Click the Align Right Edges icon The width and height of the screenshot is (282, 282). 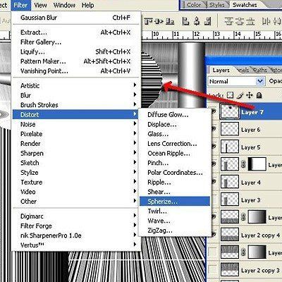(207, 21)
